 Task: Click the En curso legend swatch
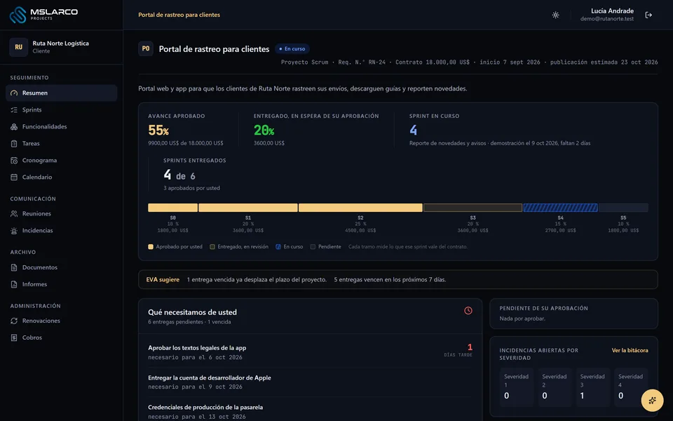278,247
